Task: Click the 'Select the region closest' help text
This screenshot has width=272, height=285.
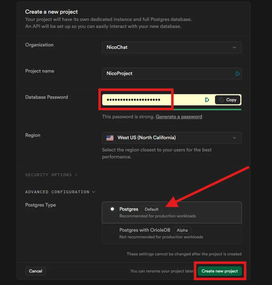Action: click(157, 153)
